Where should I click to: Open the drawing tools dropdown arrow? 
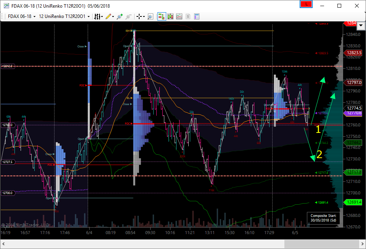click(113, 16)
